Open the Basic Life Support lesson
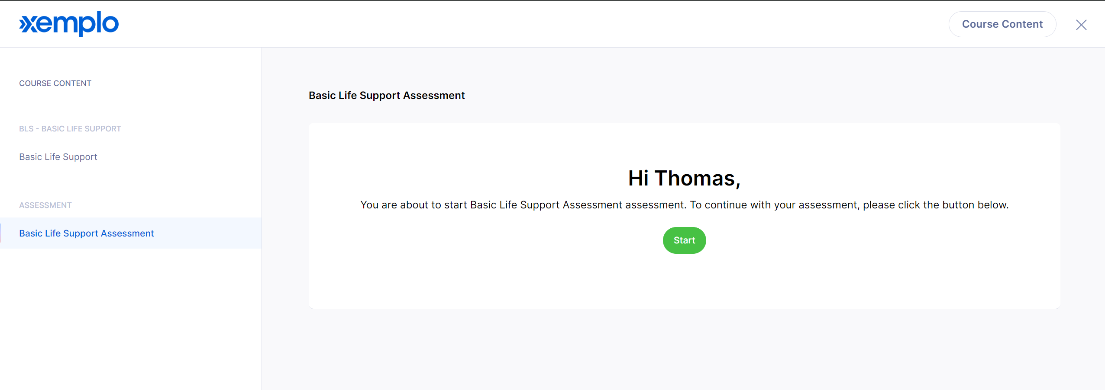Viewport: 1105px width, 390px height. [x=58, y=157]
